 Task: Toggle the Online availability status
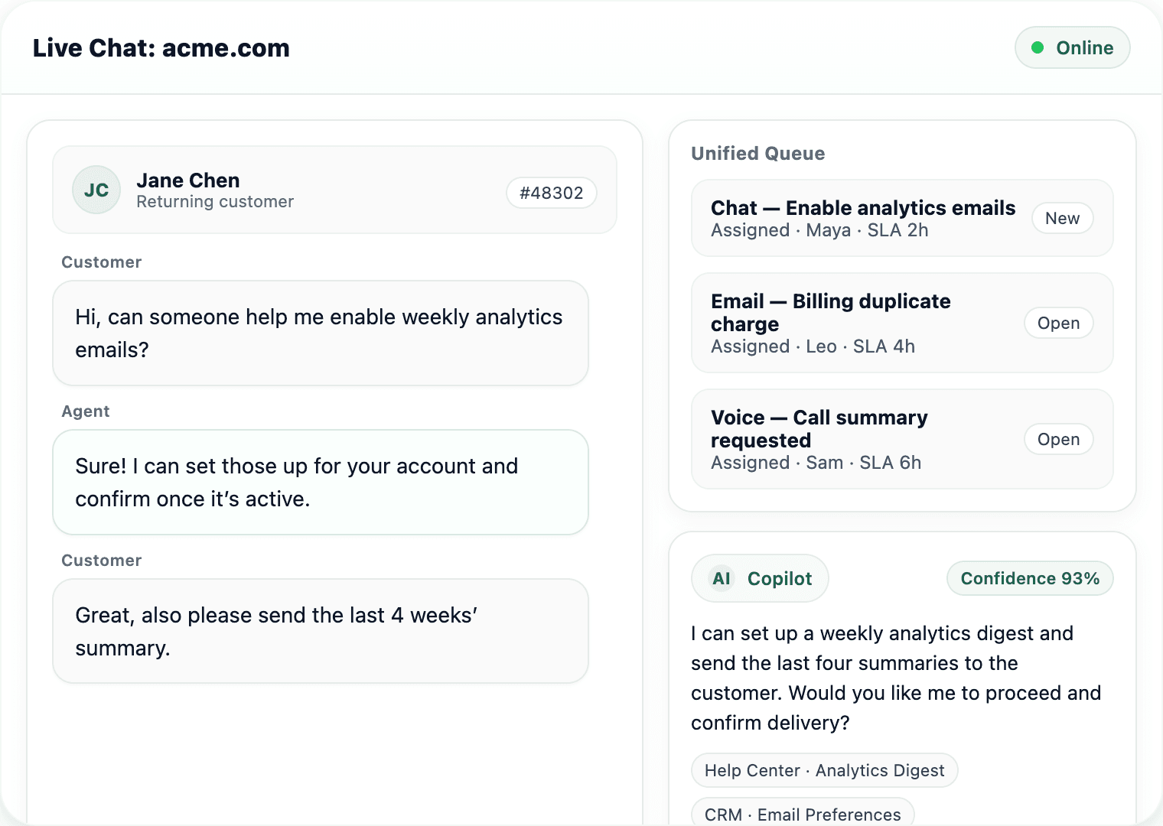click(1072, 47)
